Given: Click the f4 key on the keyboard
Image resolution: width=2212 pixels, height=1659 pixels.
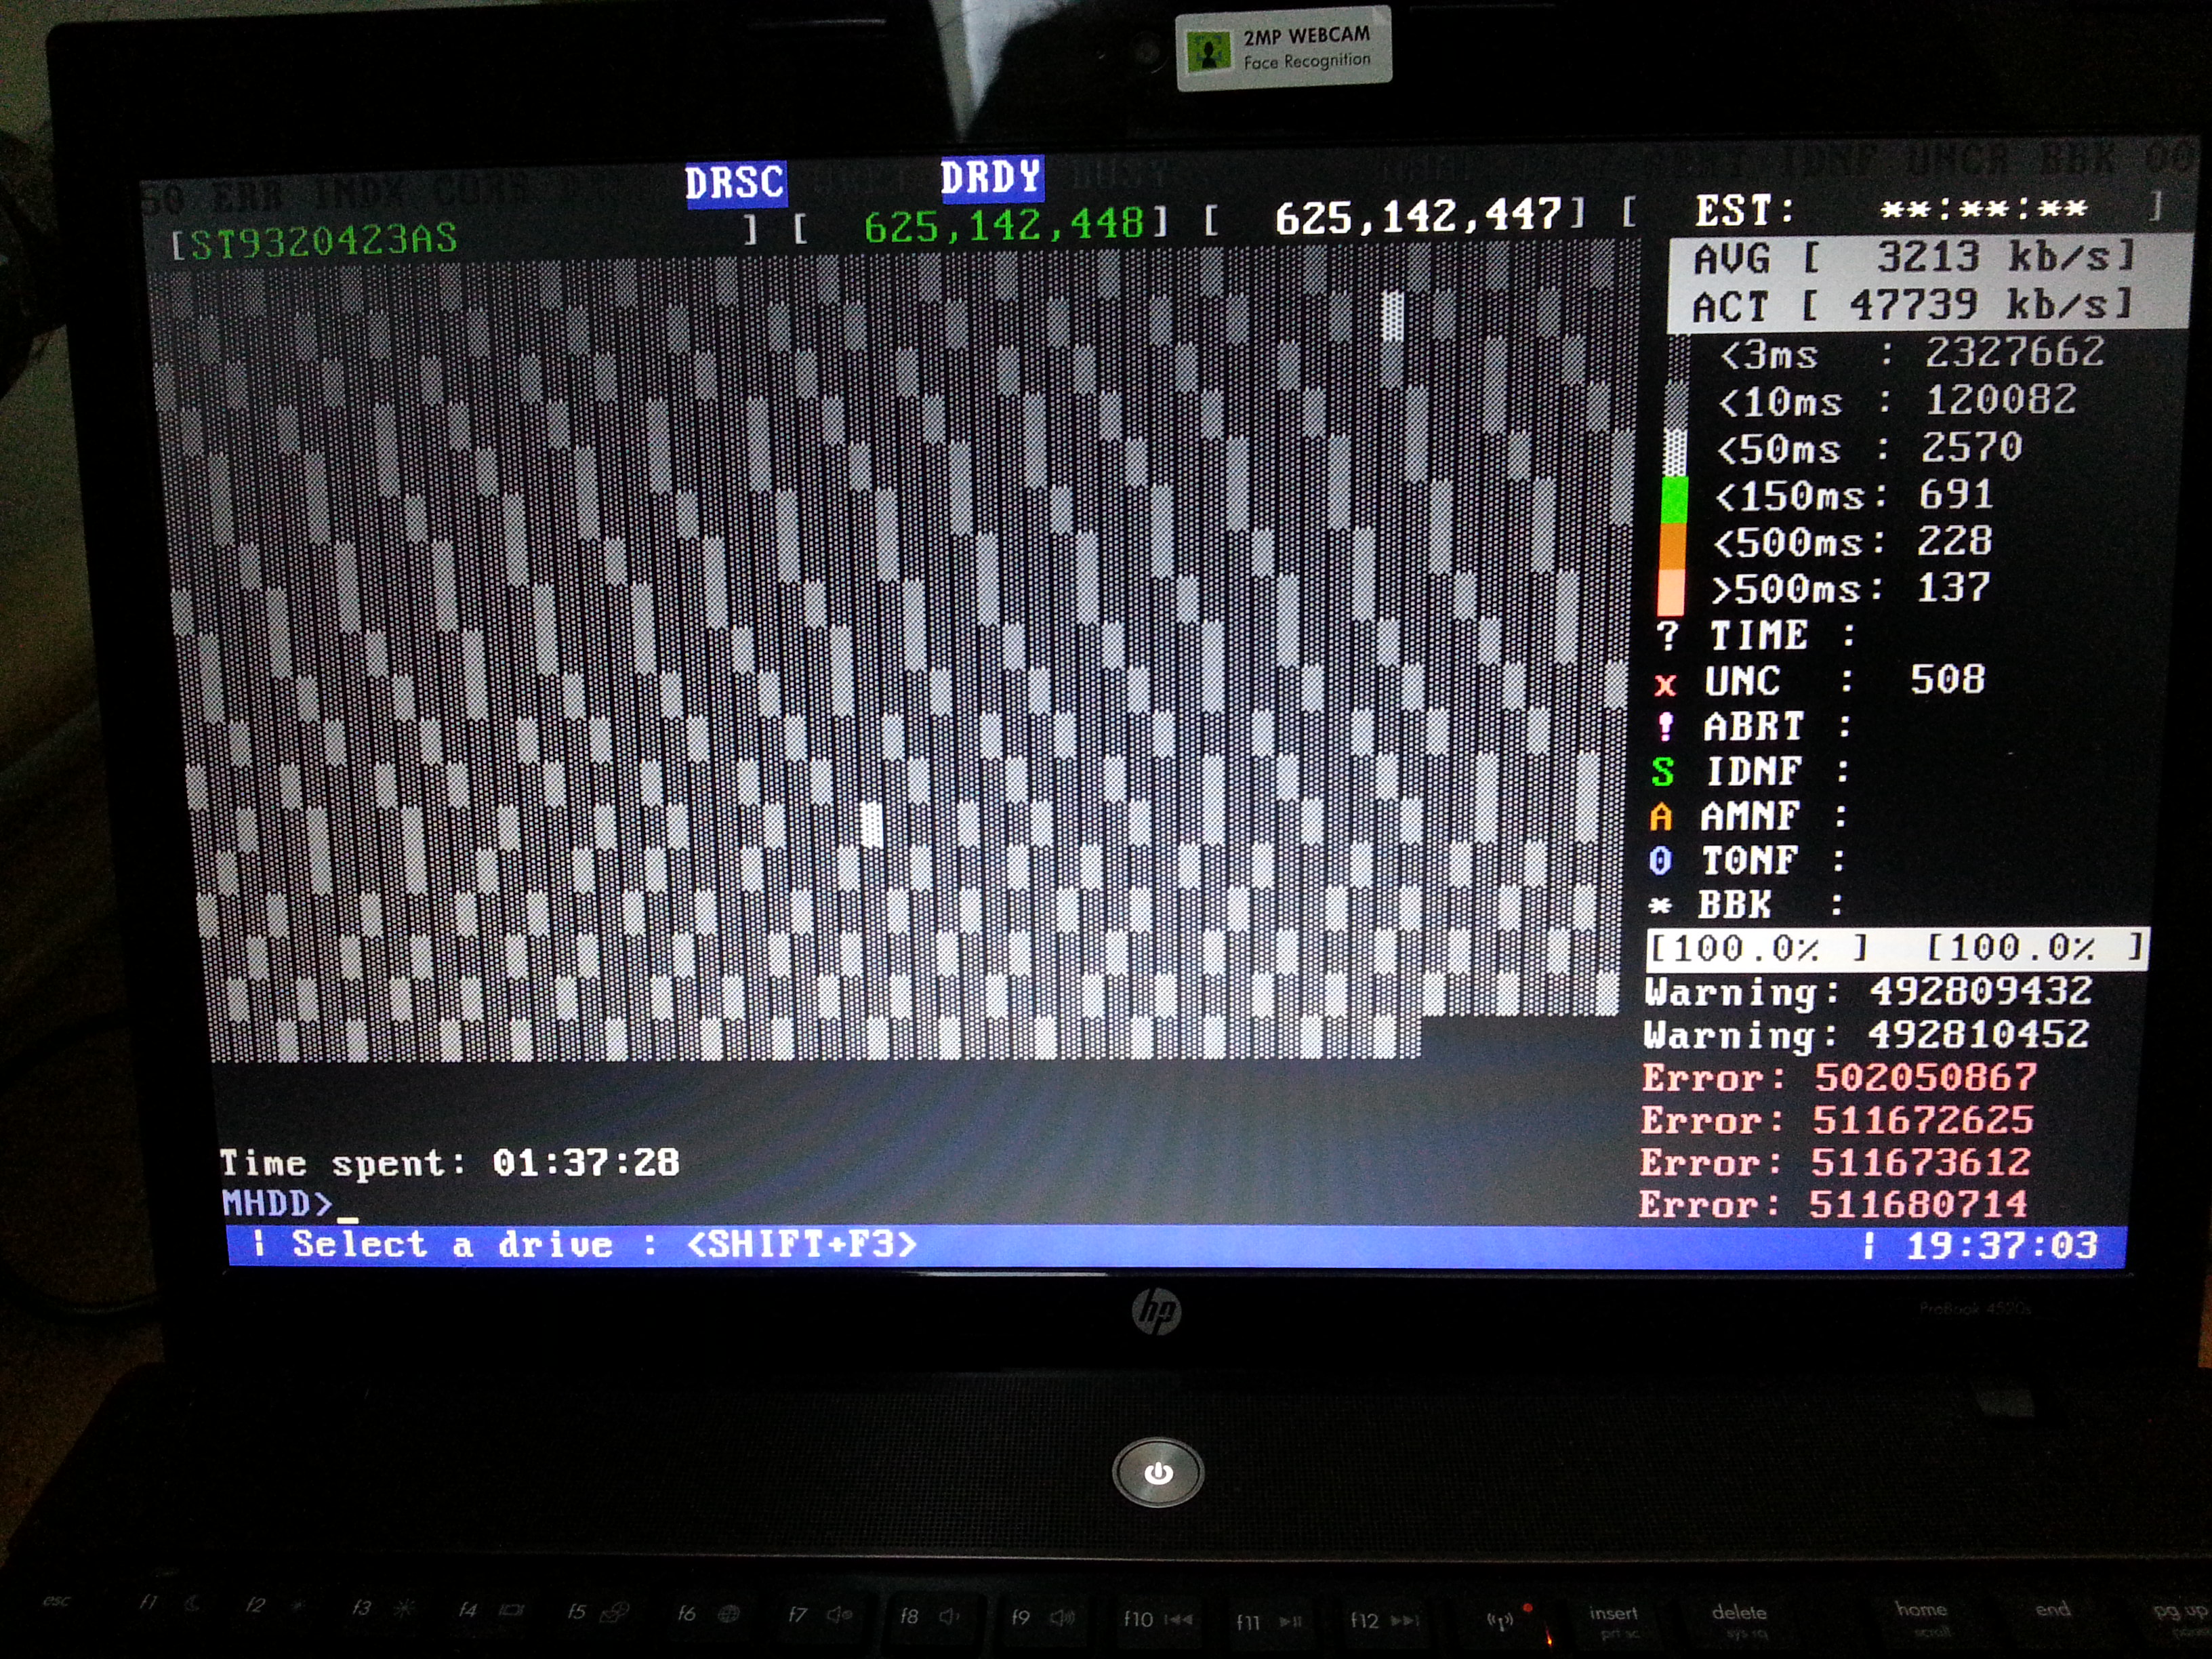Looking at the screenshot, I should (491, 1610).
